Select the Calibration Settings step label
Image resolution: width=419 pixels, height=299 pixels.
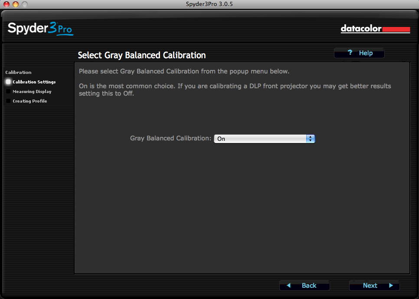point(34,82)
